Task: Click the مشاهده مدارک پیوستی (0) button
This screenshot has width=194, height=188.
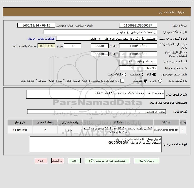Action: tap(107, 160)
